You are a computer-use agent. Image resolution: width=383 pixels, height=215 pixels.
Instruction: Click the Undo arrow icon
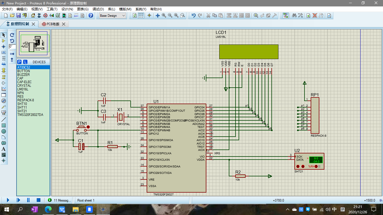193,16
